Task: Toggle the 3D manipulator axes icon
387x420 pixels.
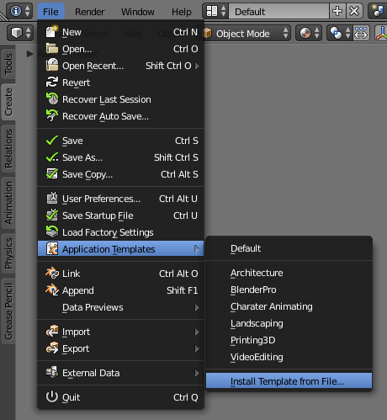Action: pos(381,33)
